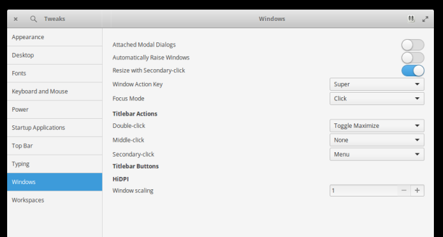The height and width of the screenshot is (237, 443).
Task: Select Appearance in the sidebar
Action: [55, 37]
